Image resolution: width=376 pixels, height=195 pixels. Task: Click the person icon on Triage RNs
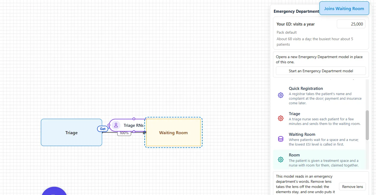coord(116,125)
